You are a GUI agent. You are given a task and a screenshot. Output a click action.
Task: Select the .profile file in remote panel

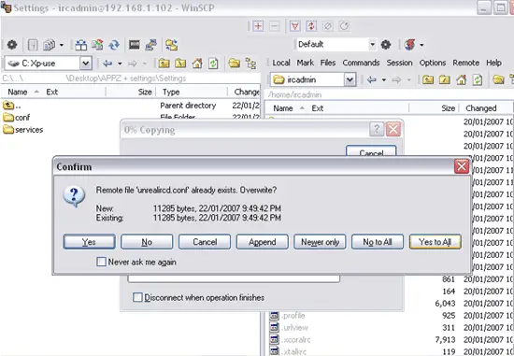(288, 315)
